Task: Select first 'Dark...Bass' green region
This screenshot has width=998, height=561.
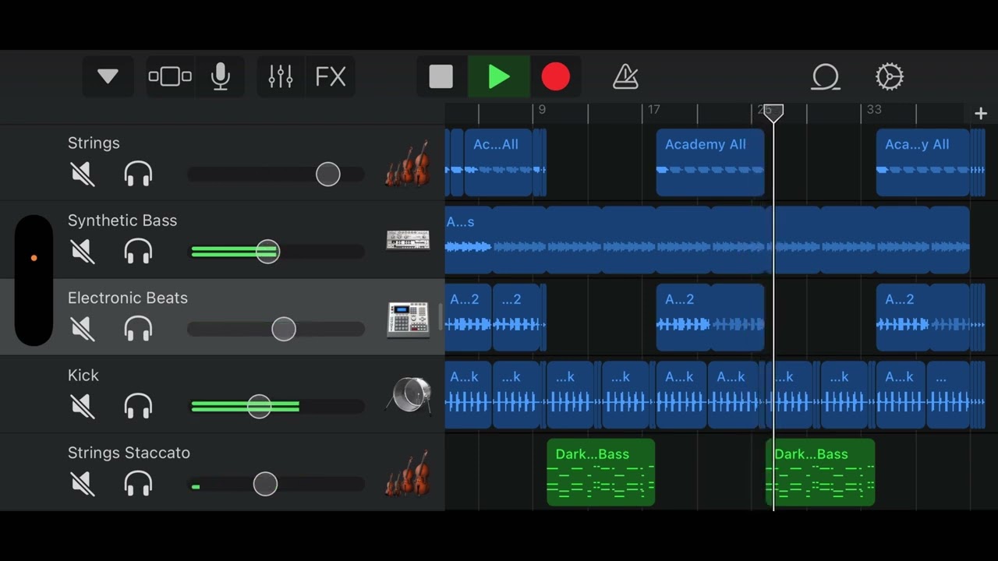Action: pyautogui.click(x=601, y=472)
